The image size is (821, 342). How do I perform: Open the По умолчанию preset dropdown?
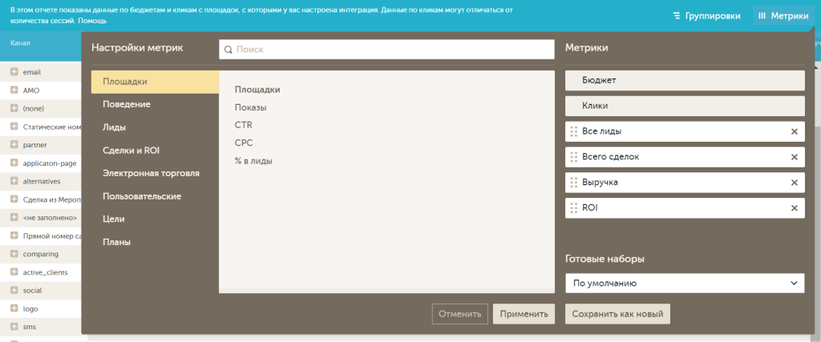pos(684,284)
